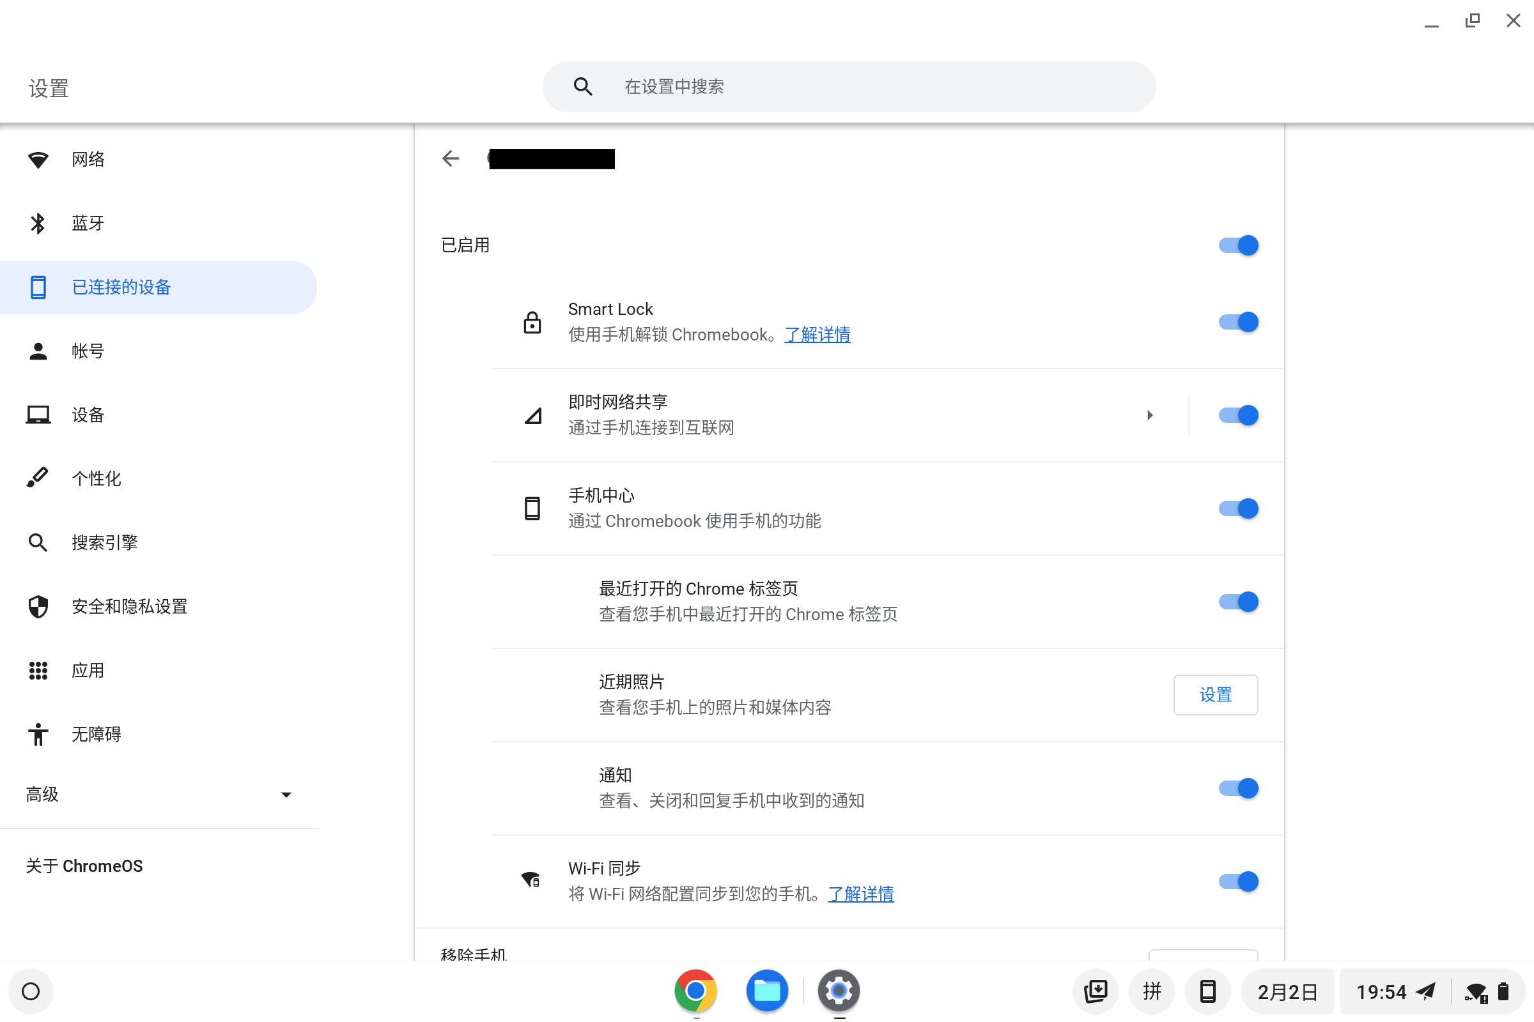
Task: Open the calendar from 2月2日 date
Action: [1287, 991]
